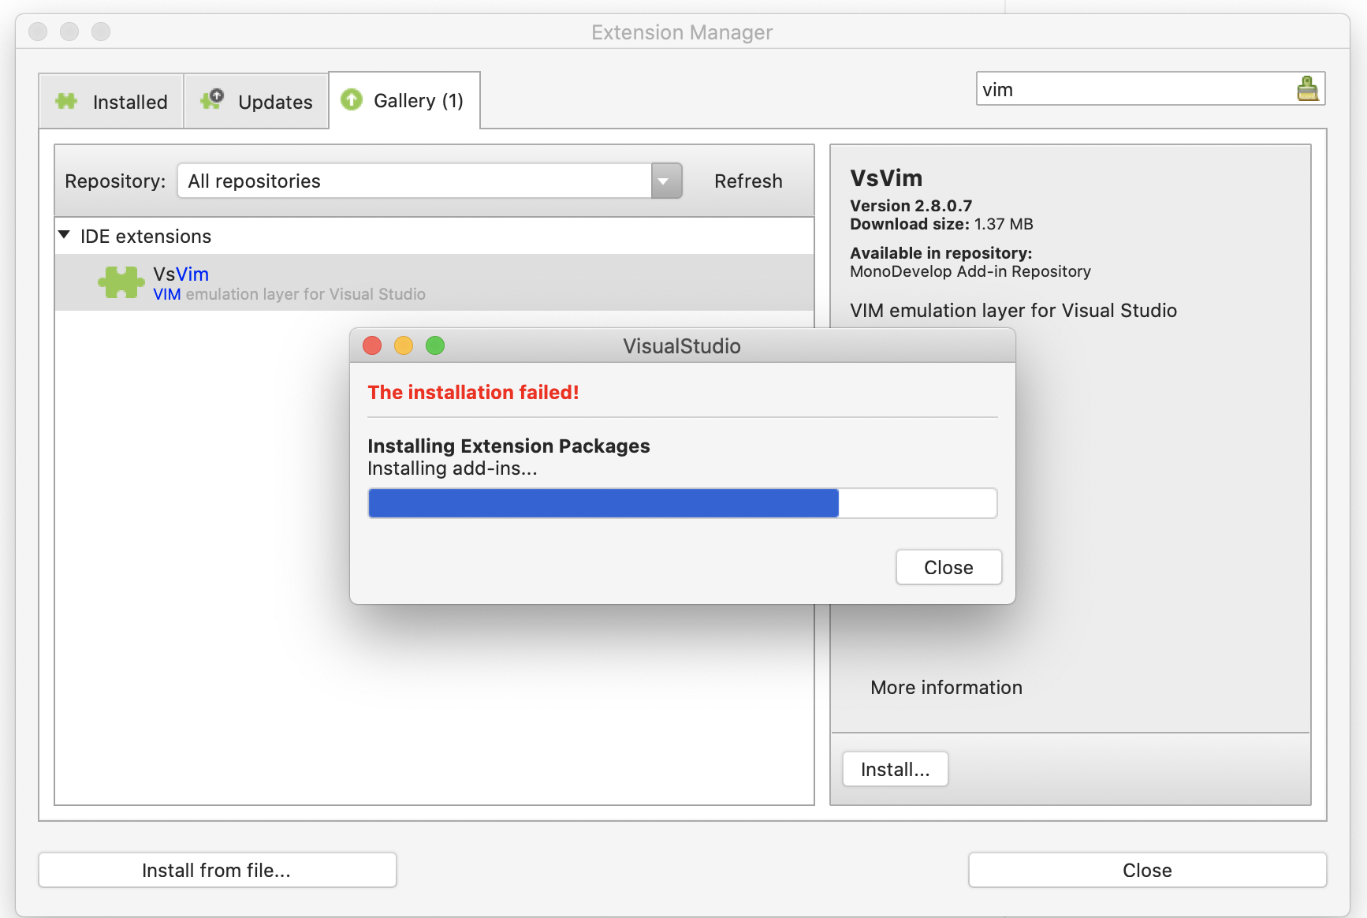Click the All repositories combo box

coord(430,181)
